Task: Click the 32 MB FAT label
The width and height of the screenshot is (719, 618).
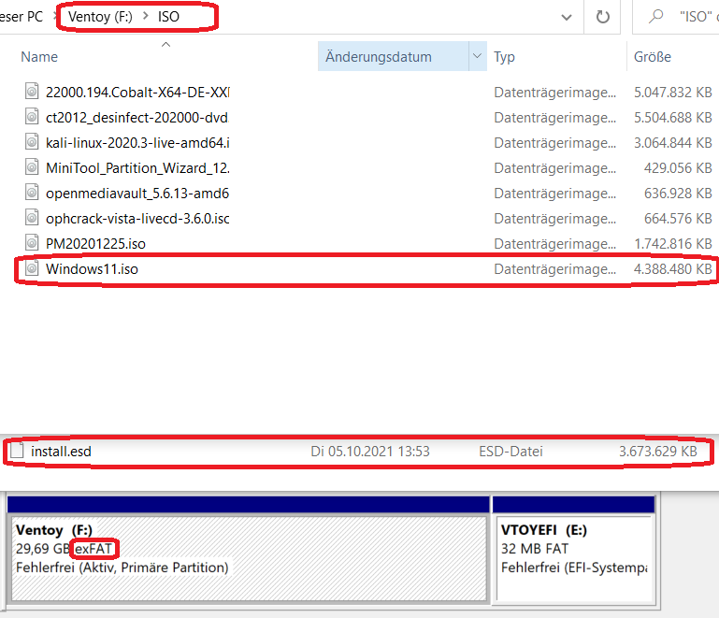Action: click(x=535, y=549)
